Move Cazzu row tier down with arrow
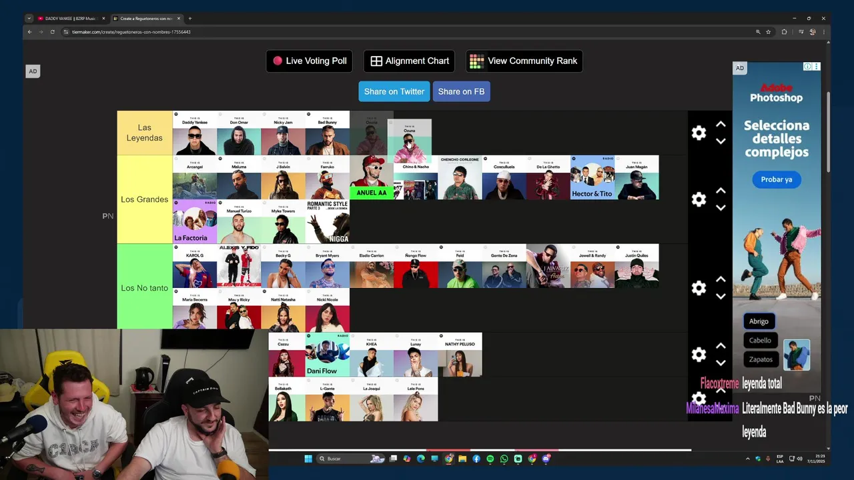Viewport: 854px width, 480px height. tap(721, 363)
